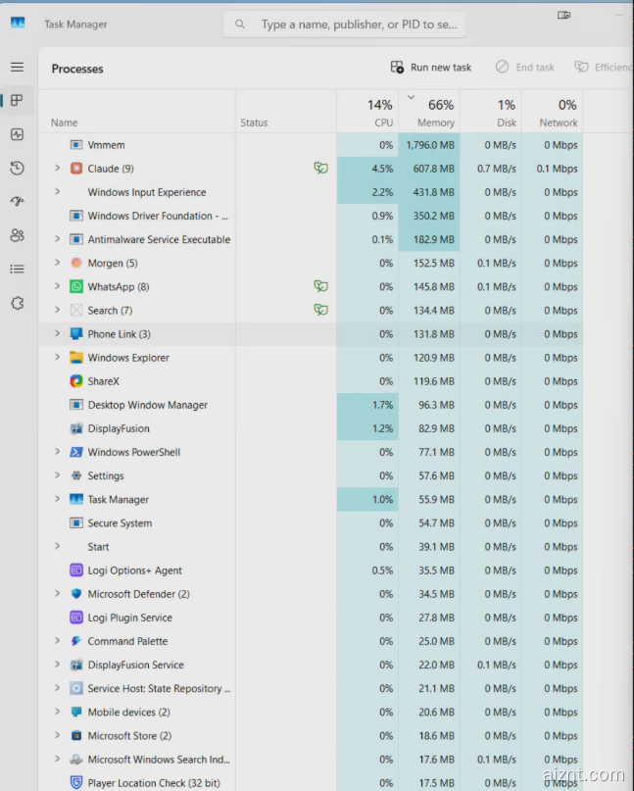The image size is (634, 791).
Task: Sort by the Name column header
Action: coord(136,112)
